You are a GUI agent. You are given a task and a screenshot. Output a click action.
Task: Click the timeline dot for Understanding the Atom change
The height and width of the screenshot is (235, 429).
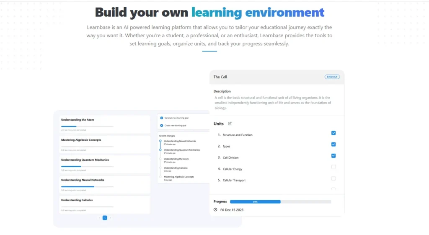point(160,159)
